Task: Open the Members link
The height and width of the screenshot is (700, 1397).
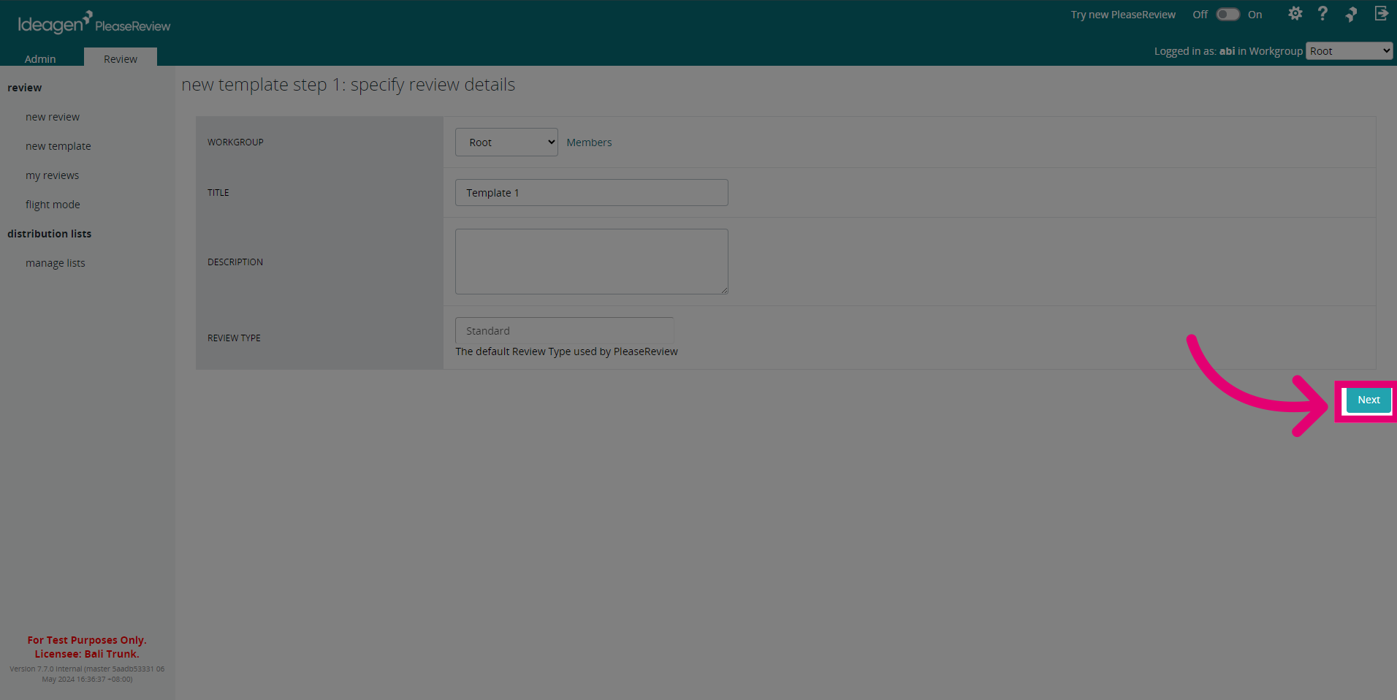Action: [x=589, y=142]
